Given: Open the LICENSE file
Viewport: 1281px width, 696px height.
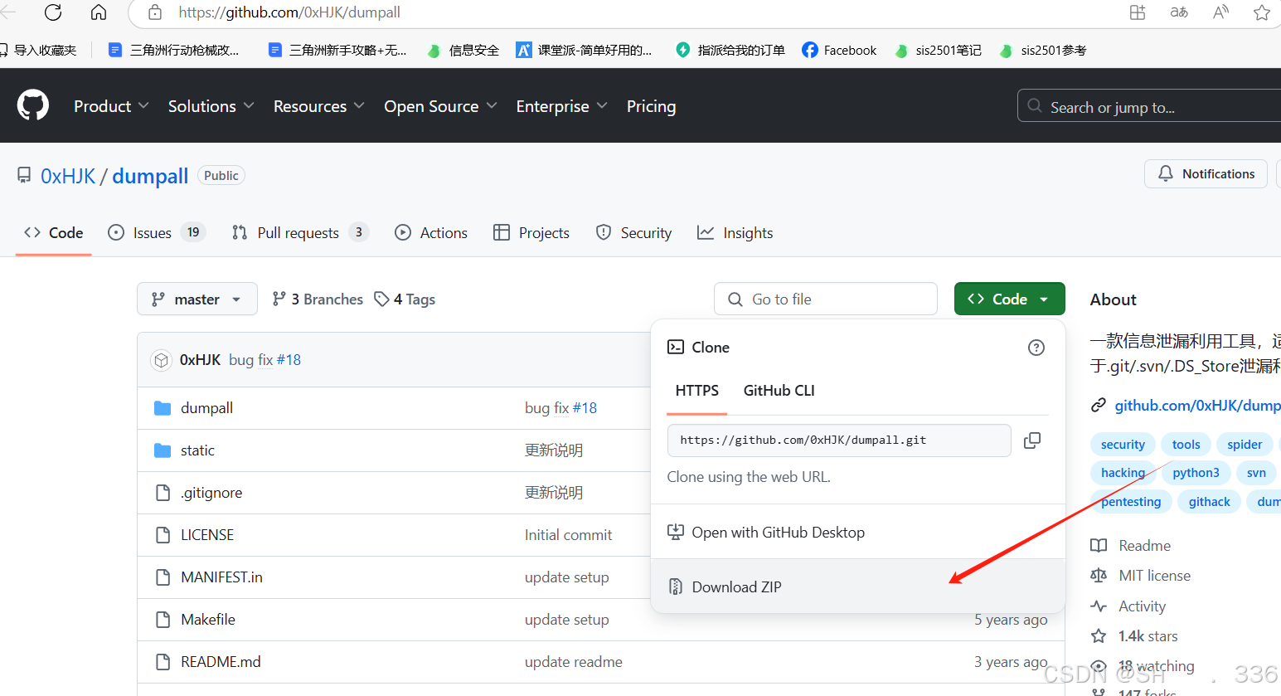Looking at the screenshot, I should click(207, 535).
